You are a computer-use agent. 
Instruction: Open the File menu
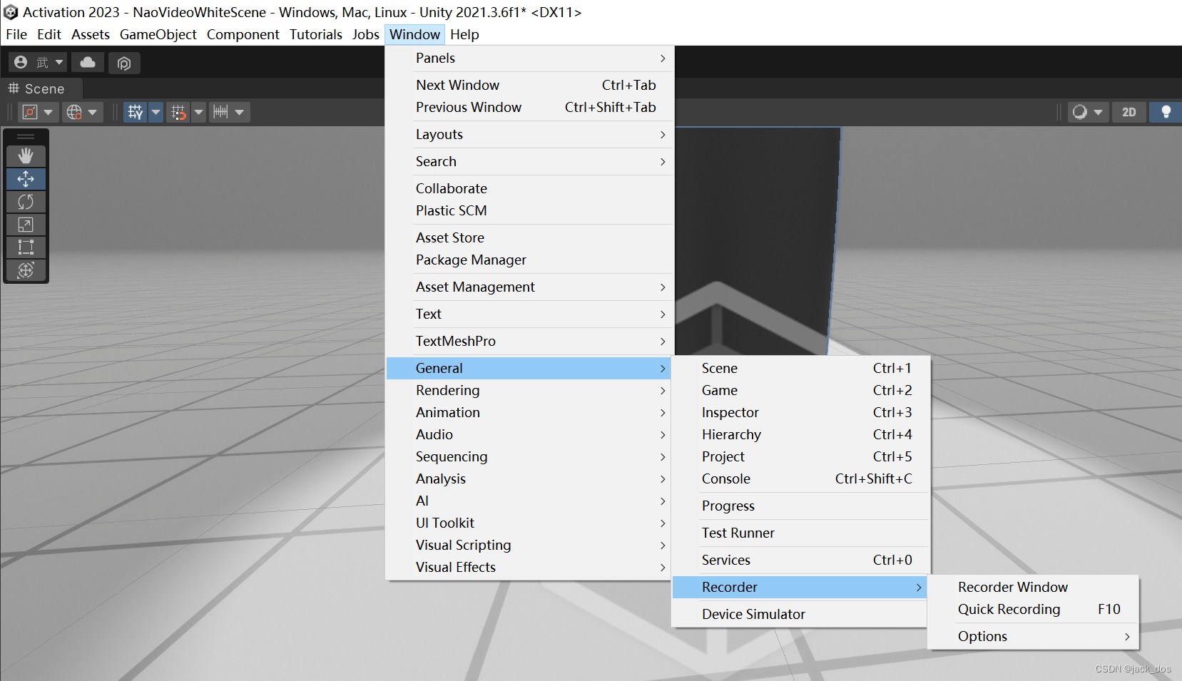(x=16, y=34)
